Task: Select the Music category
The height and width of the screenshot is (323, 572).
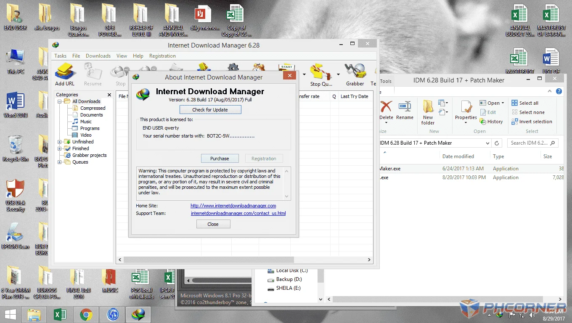Action: point(86,122)
